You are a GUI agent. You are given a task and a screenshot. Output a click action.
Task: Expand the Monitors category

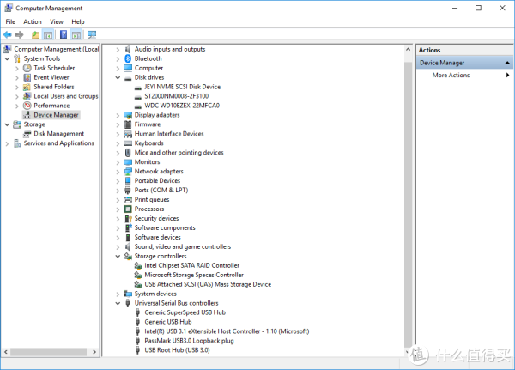coord(118,162)
